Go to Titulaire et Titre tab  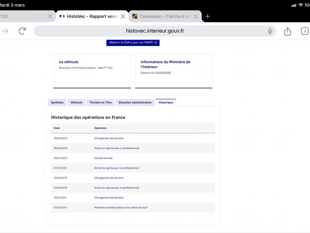[x=100, y=103]
